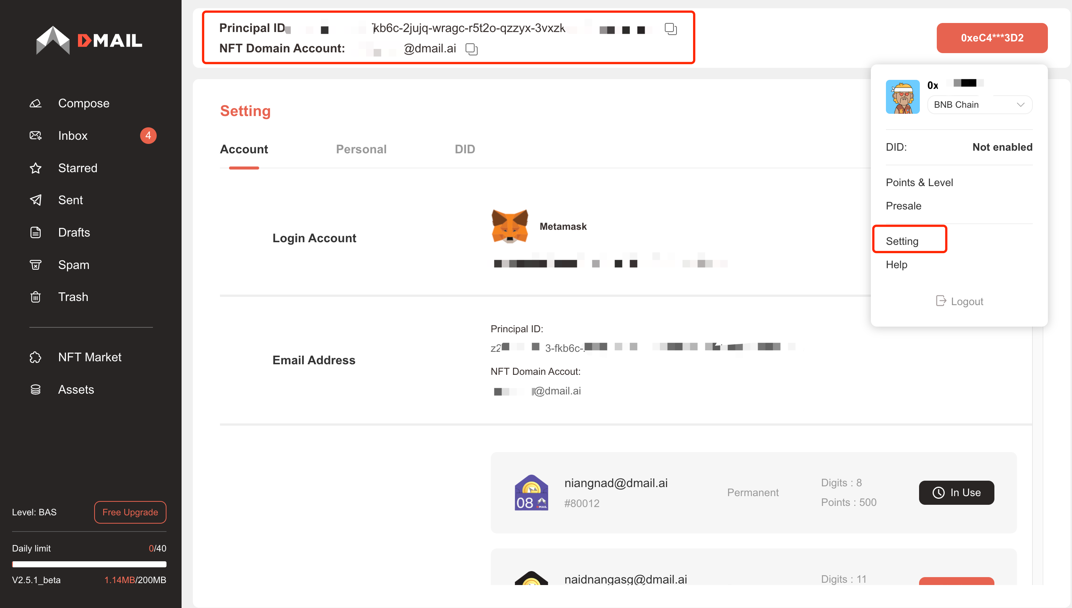Expand the BNB Chain dropdown
1072x608 pixels.
[x=979, y=104]
